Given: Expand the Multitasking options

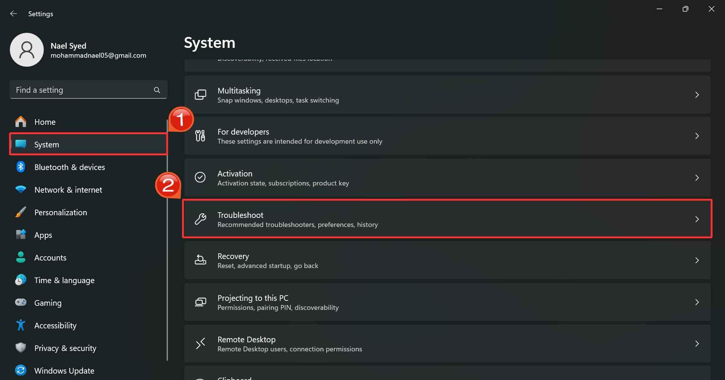Looking at the screenshot, I should click(x=447, y=95).
